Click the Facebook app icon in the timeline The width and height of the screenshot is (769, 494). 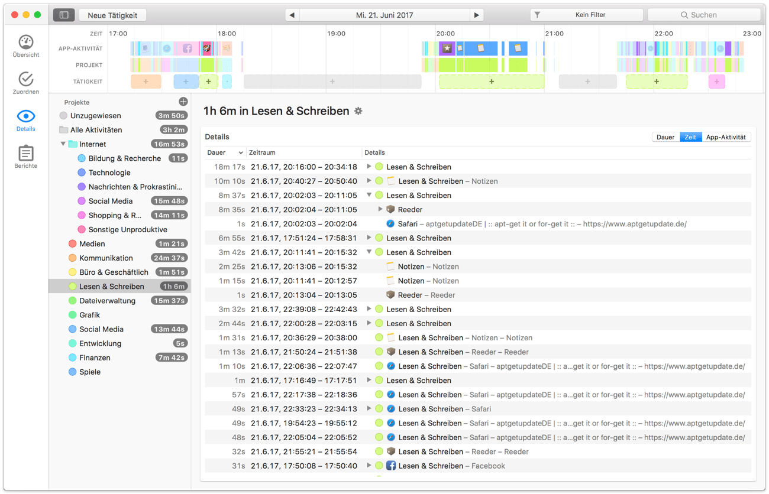[187, 48]
